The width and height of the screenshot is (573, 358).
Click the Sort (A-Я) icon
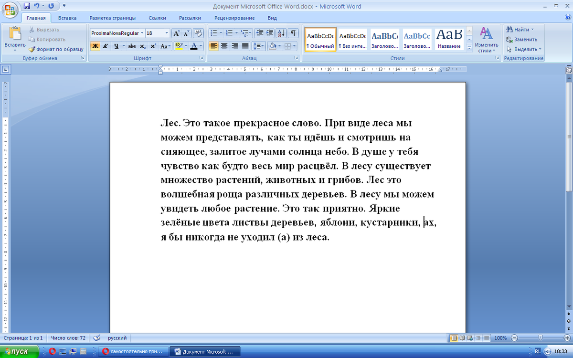coord(281,33)
